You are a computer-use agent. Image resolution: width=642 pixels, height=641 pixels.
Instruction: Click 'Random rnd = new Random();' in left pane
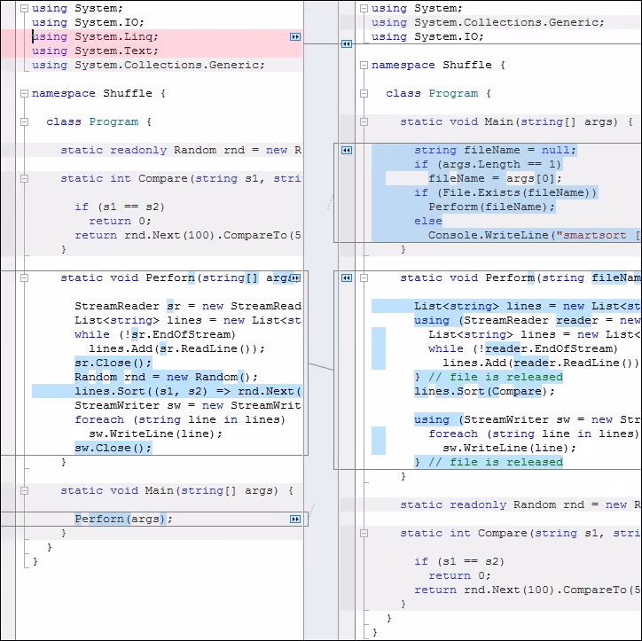click(166, 377)
